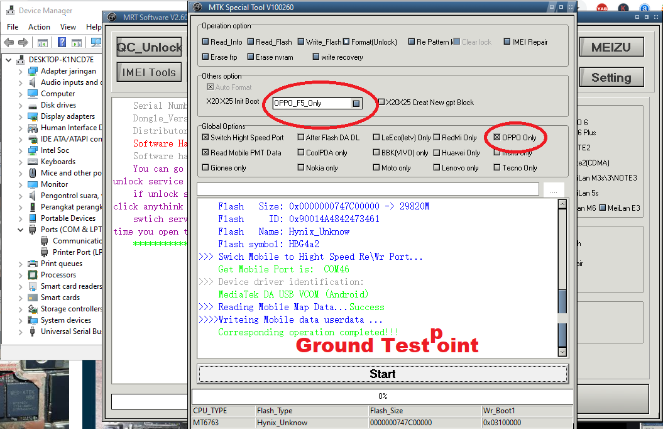Click the Setting button in MRT Software
Screen dimensions: 663x429
pos(611,77)
